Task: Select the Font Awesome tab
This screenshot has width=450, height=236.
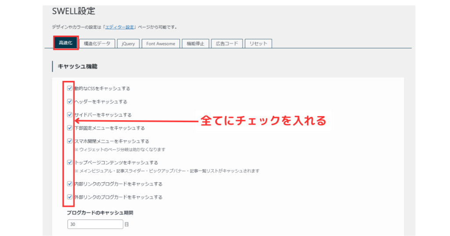Action: [161, 43]
